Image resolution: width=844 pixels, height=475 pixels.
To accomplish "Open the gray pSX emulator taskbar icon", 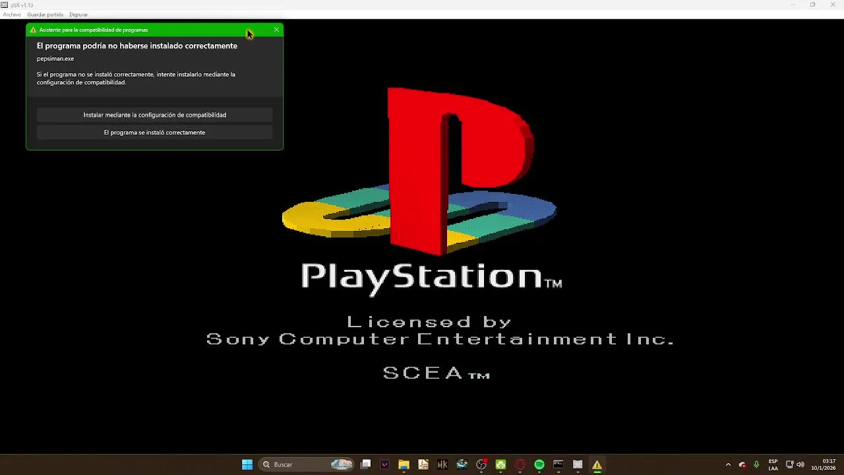I will tap(578, 464).
